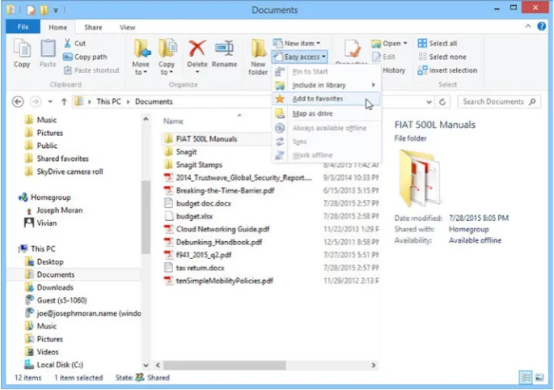This screenshot has height=390, width=554.
Task: Select budget.xlsx file
Action: (x=194, y=216)
